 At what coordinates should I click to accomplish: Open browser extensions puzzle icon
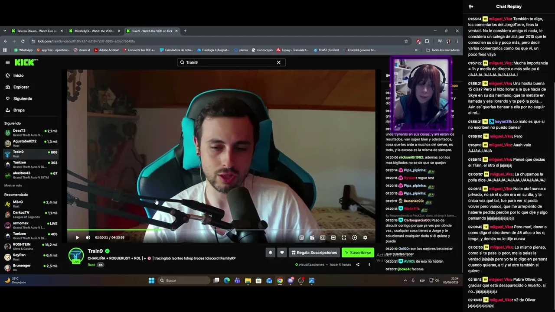(427, 41)
